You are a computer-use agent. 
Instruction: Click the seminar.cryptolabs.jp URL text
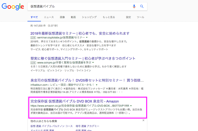point(61,38)
